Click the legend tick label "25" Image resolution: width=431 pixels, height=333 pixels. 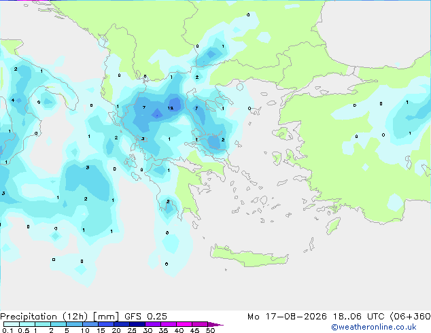click(132, 330)
